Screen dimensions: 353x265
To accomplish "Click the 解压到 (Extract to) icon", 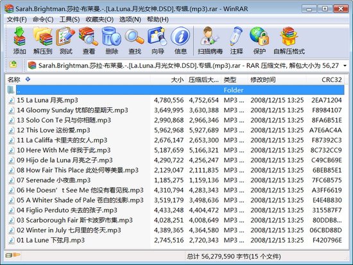I will (x=42, y=40).
